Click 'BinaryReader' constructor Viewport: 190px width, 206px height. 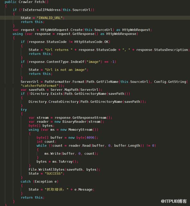point(74,122)
